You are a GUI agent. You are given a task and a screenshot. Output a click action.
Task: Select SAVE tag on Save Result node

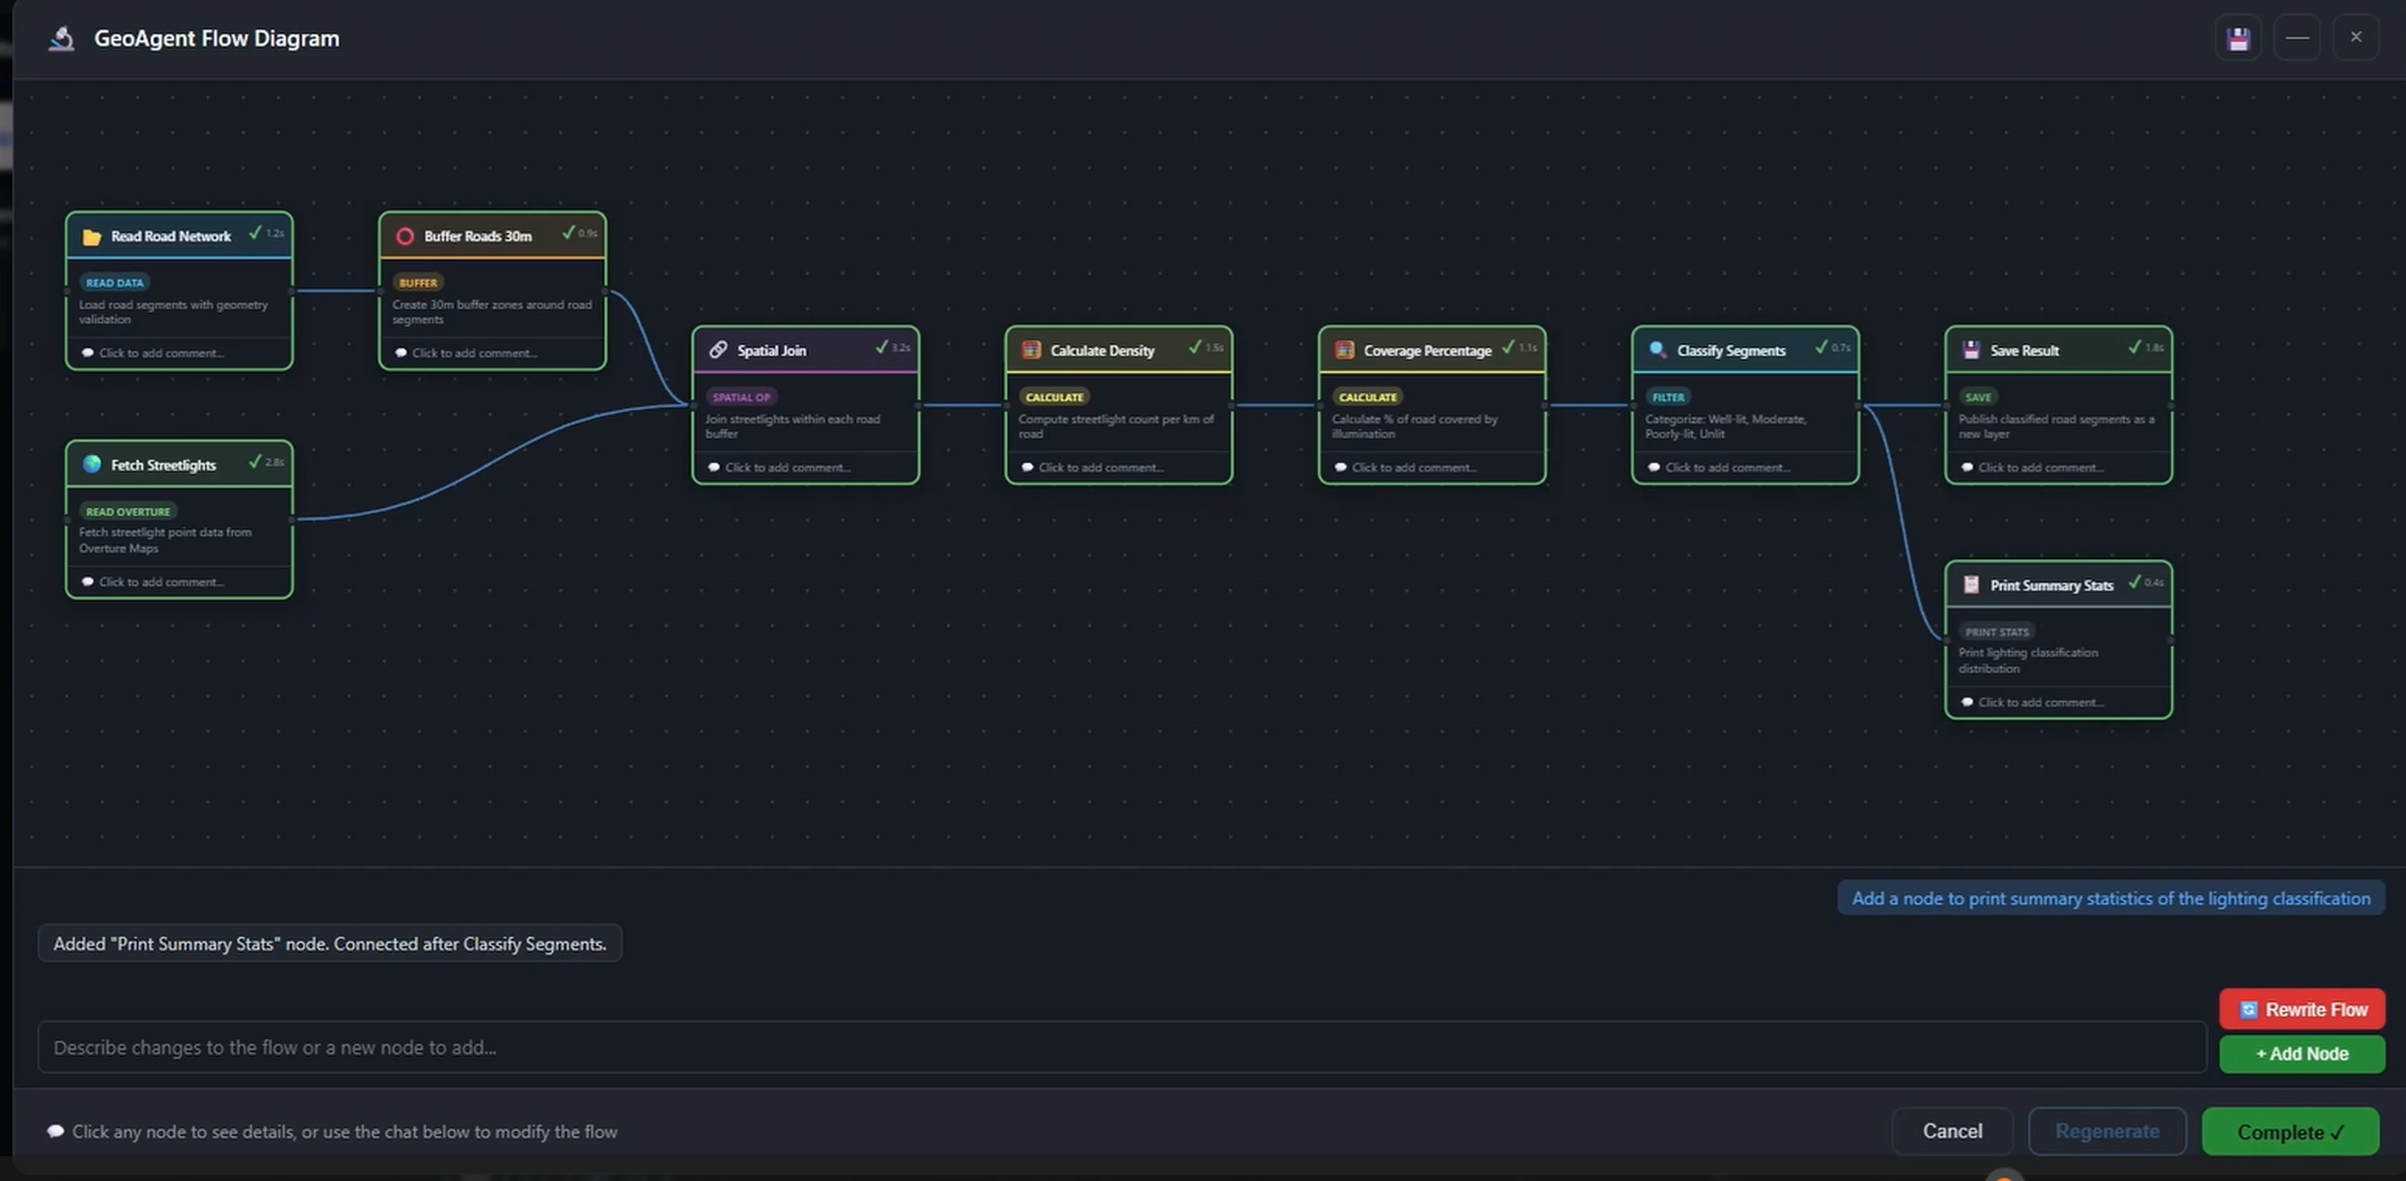point(1979,397)
